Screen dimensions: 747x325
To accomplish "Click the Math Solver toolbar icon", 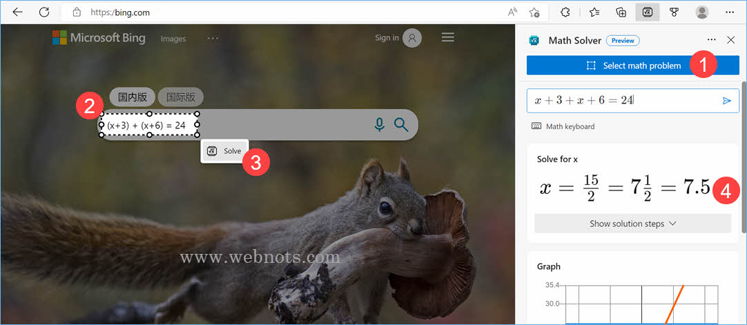I will click(x=647, y=12).
